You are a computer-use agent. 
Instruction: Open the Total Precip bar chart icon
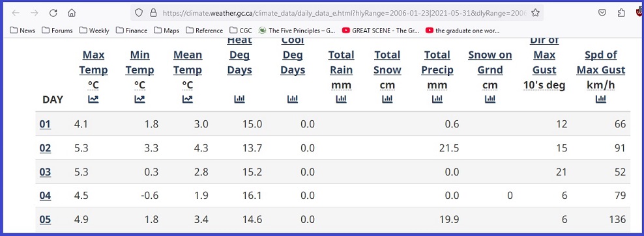pos(437,99)
